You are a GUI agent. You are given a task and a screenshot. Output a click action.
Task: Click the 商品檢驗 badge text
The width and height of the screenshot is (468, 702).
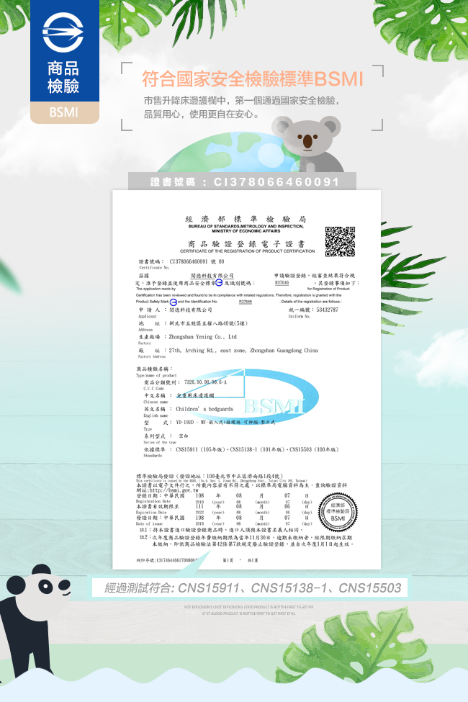[63, 78]
